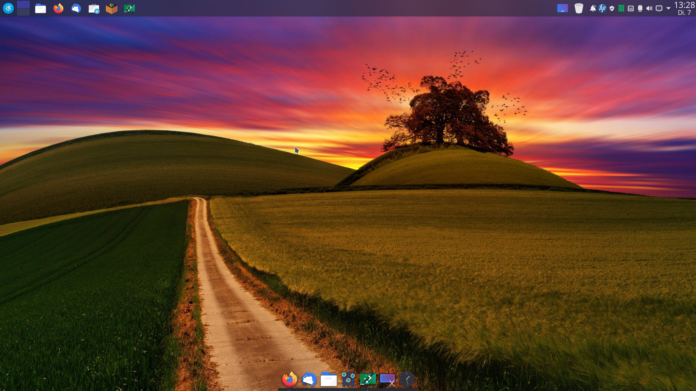
Task: Open the audio volume tray icon
Action: tap(650, 8)
